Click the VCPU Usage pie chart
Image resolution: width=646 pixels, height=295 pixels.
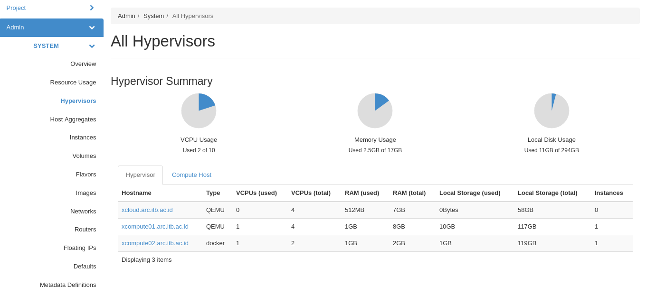199,110
